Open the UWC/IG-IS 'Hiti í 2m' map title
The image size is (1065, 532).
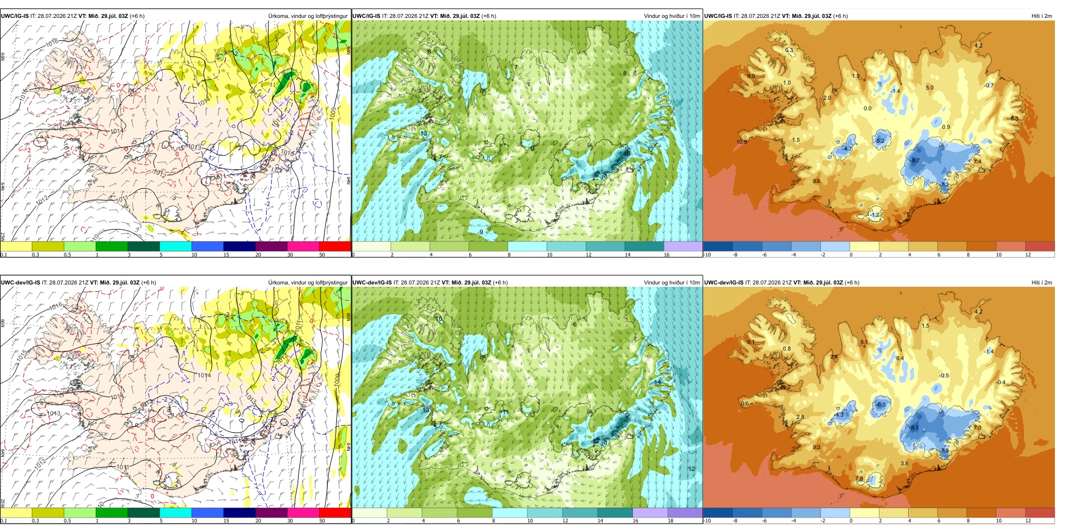click(1041, 16)
